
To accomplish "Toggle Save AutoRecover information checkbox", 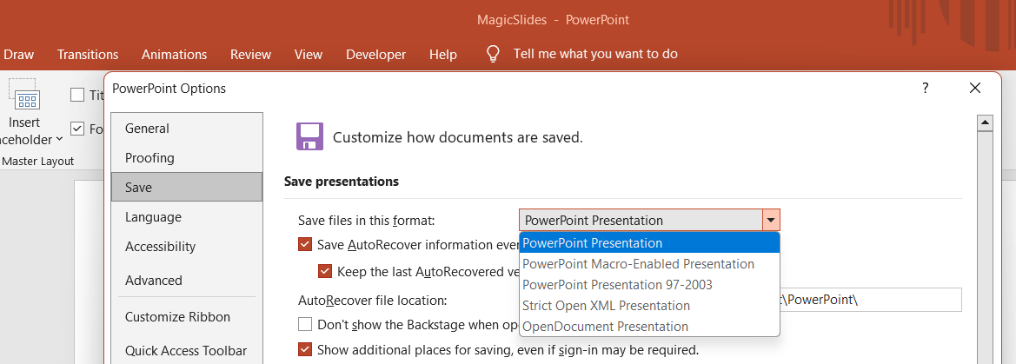I will 305,244.
